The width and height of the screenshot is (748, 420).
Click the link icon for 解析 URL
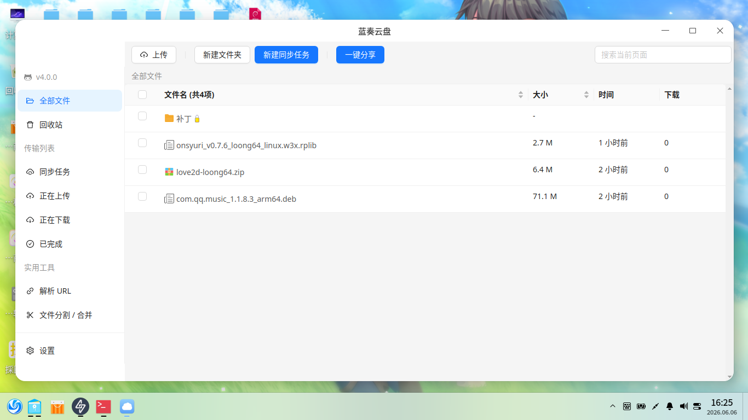[x=30, y=291]
